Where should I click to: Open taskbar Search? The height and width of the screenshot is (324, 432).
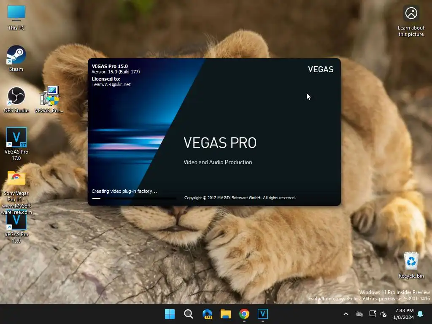[x=189, y=314]
